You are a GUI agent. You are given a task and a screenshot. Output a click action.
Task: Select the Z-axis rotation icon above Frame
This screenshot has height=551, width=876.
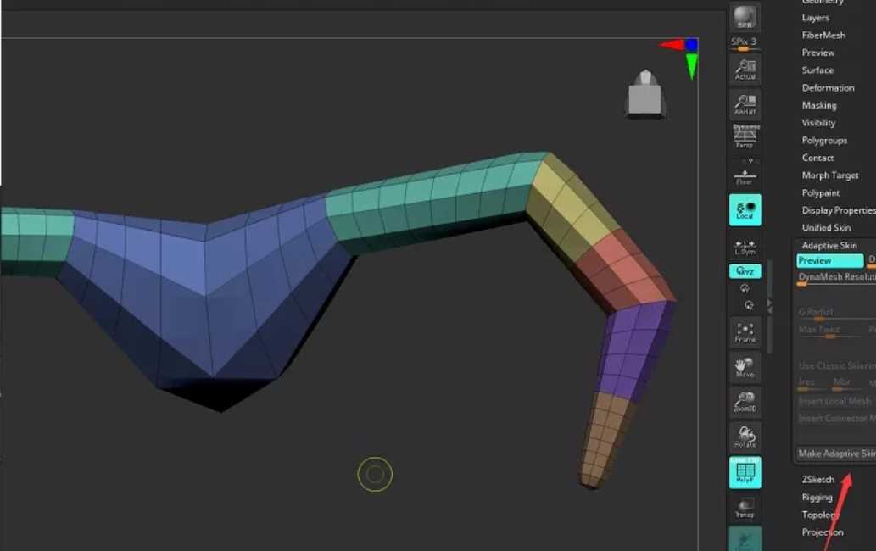click(749, 305)
